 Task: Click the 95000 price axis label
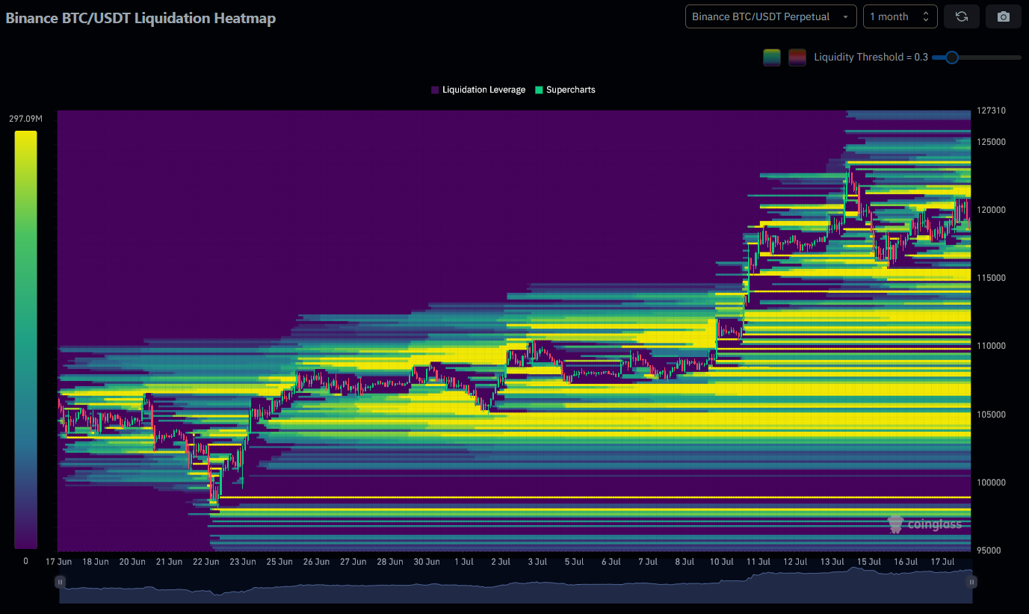click(x=988, y=551)
